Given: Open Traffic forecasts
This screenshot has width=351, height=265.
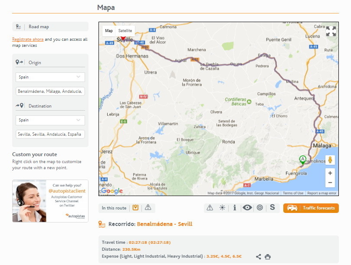Looking at the screenshot, I should (x=311, y=208).
